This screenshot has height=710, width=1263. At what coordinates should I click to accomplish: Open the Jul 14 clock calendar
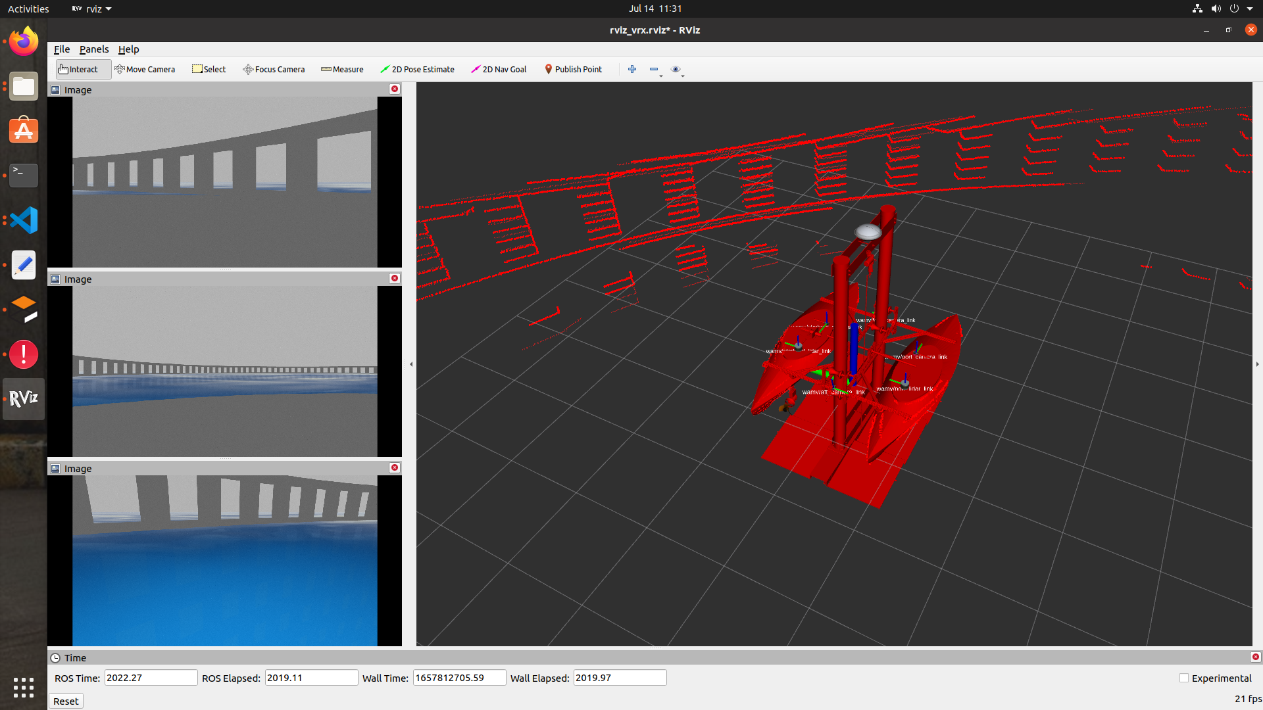(655, 9)
